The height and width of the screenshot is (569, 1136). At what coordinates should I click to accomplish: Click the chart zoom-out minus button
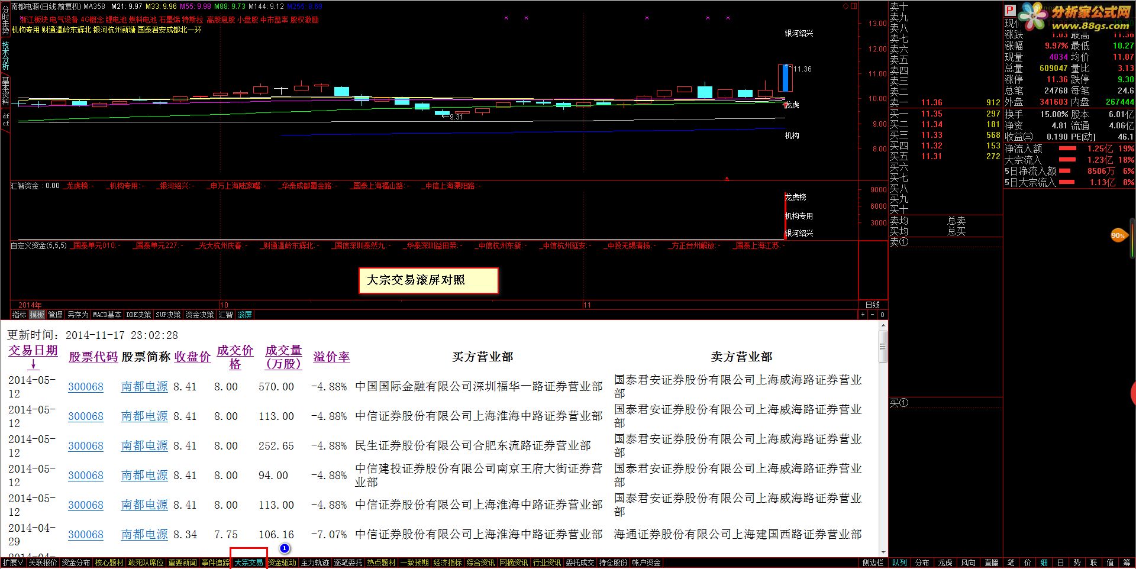point(873,315)
